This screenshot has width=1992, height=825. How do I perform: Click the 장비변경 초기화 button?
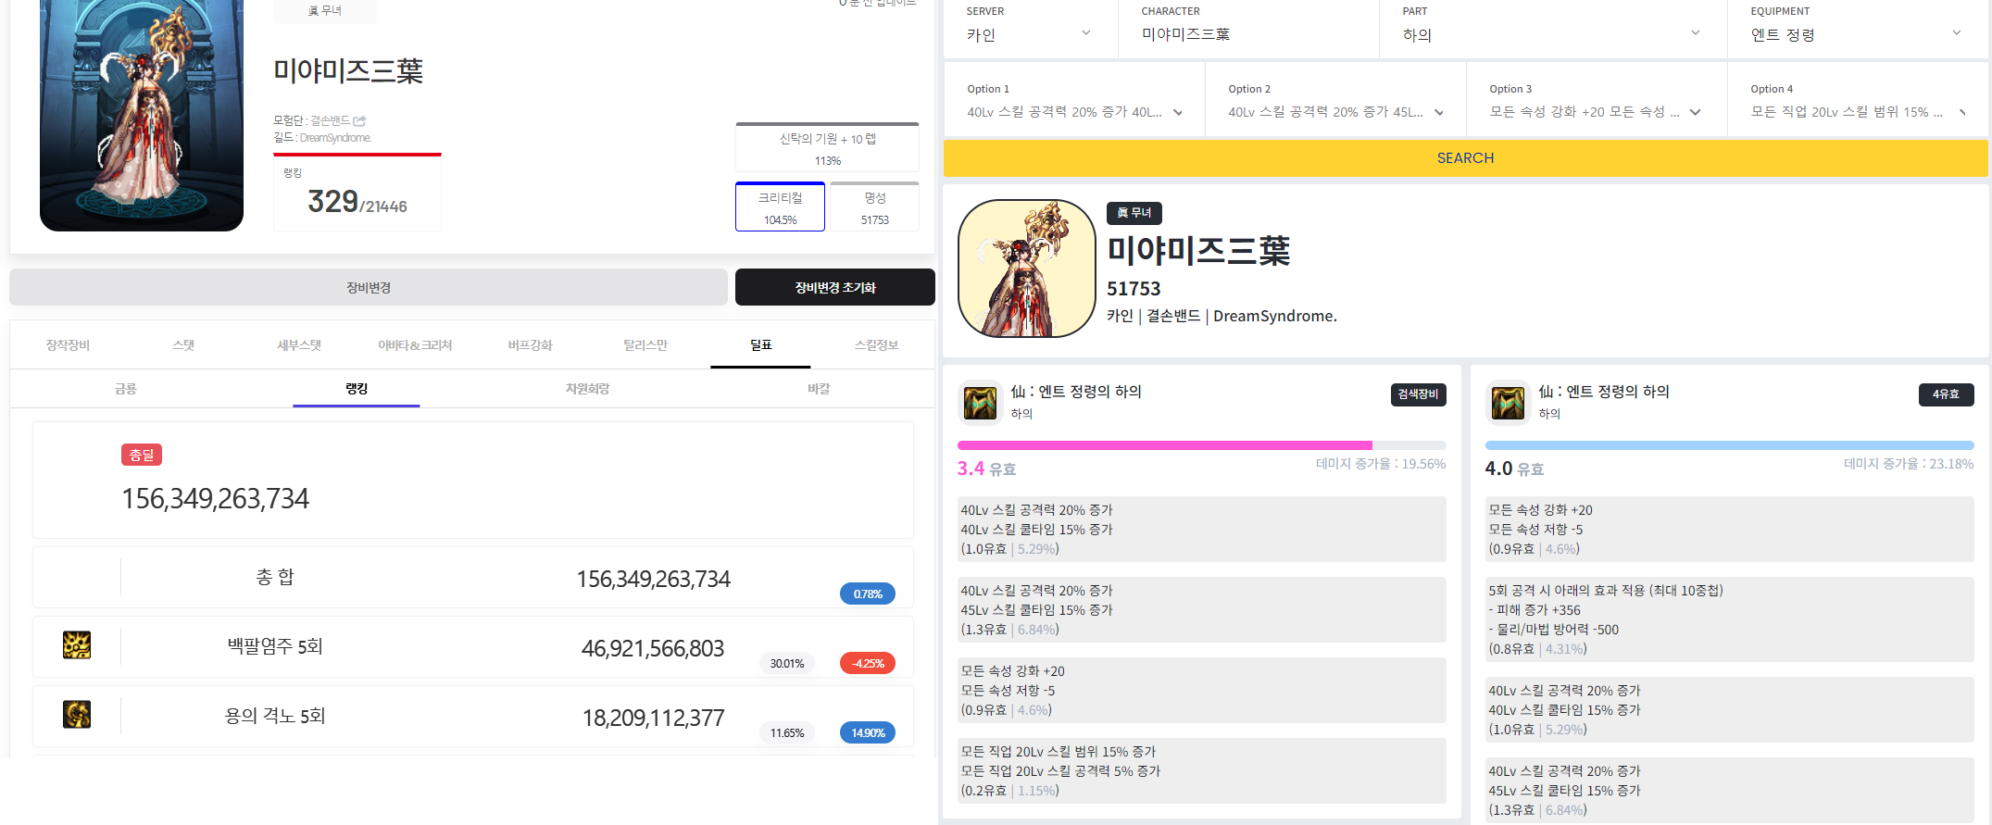tap(834, 288)
